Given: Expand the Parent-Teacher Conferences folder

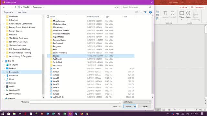Looking at the screenshot, I should (x=4, y=24).
